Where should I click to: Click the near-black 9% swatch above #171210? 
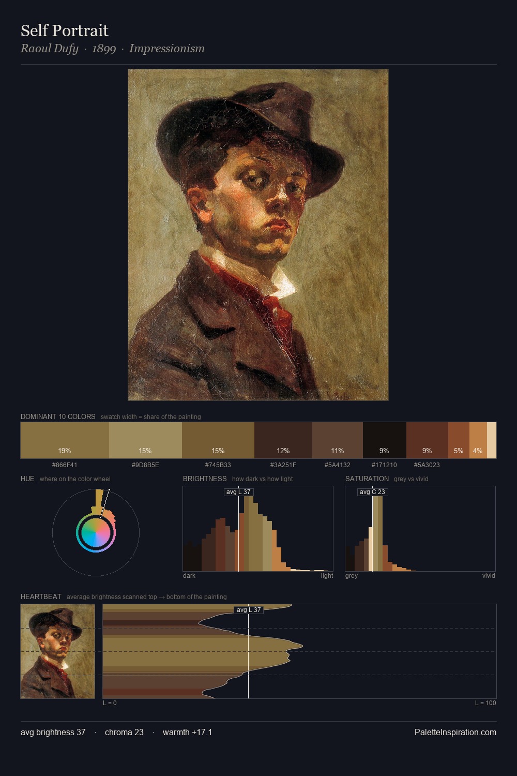(385, 440)
